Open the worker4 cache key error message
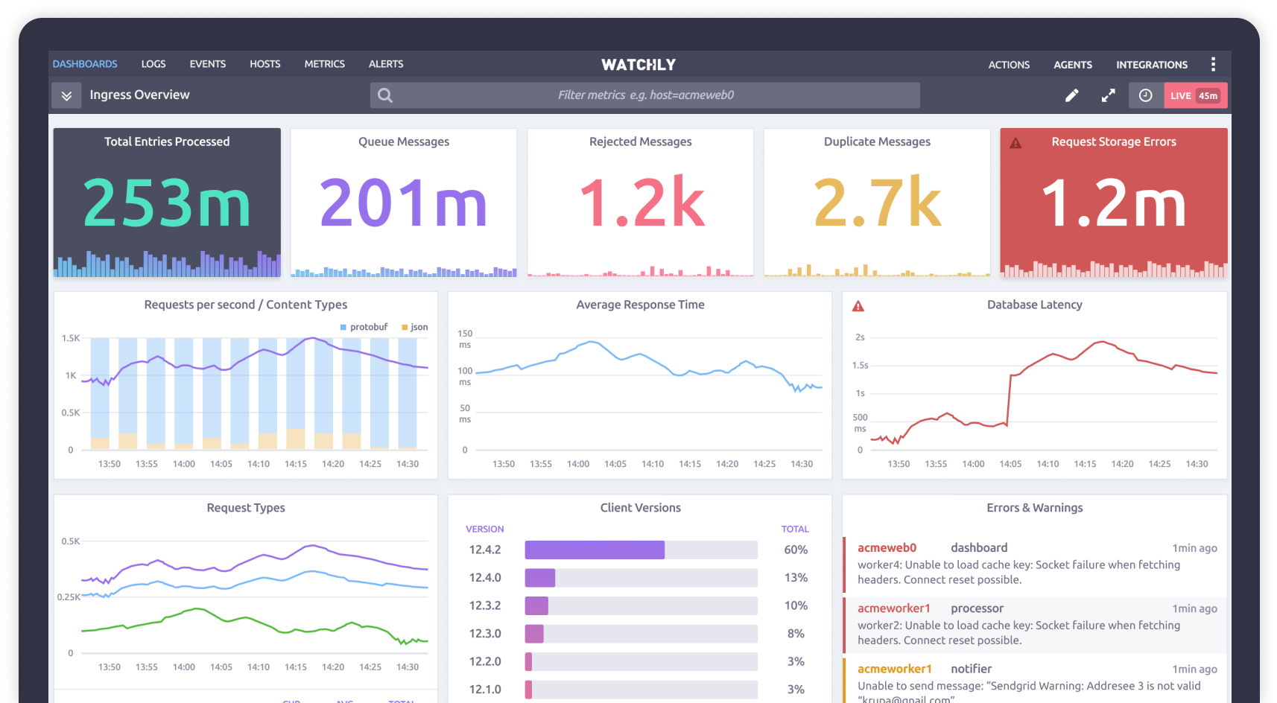Screen dimensions: 1277x703 (1018, 572)
